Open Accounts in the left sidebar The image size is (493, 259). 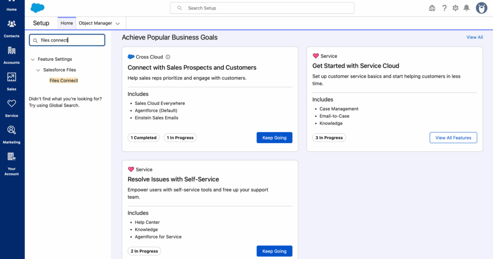pyautogui.click(x=12, y=55)
